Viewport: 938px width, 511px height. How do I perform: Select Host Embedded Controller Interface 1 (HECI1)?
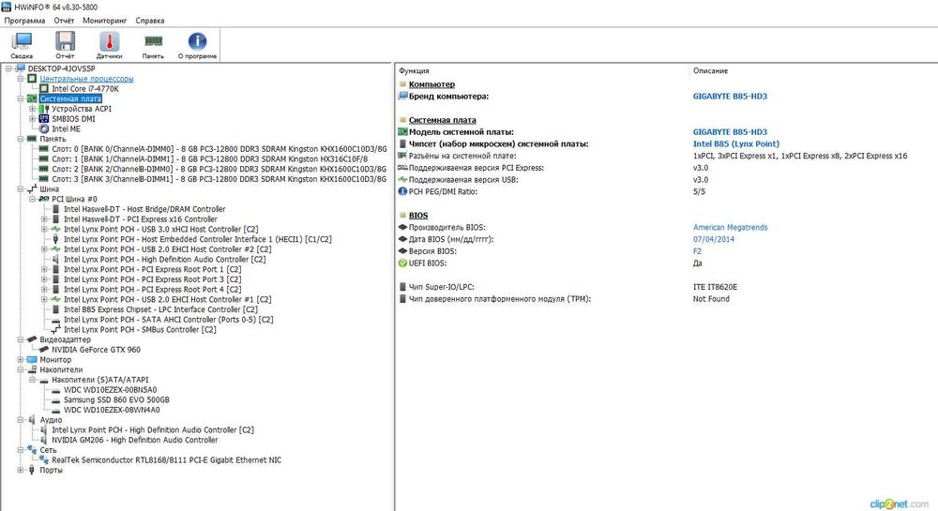[x=197, y=239]
